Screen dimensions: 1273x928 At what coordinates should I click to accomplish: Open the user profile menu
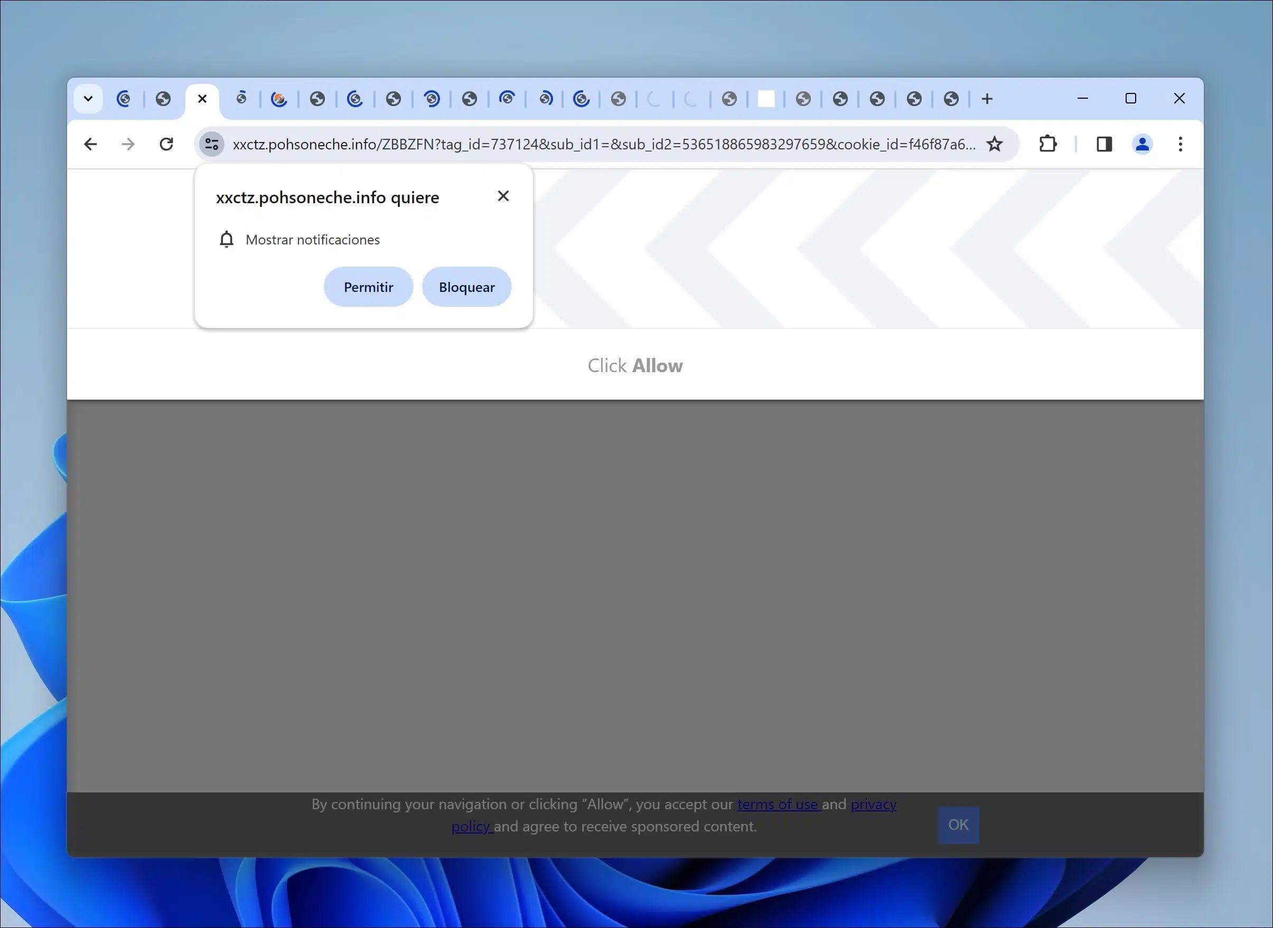click(x=1142, y=144)
